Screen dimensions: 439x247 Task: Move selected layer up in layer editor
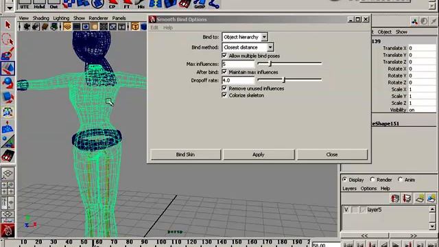click(x=395, y=198)
